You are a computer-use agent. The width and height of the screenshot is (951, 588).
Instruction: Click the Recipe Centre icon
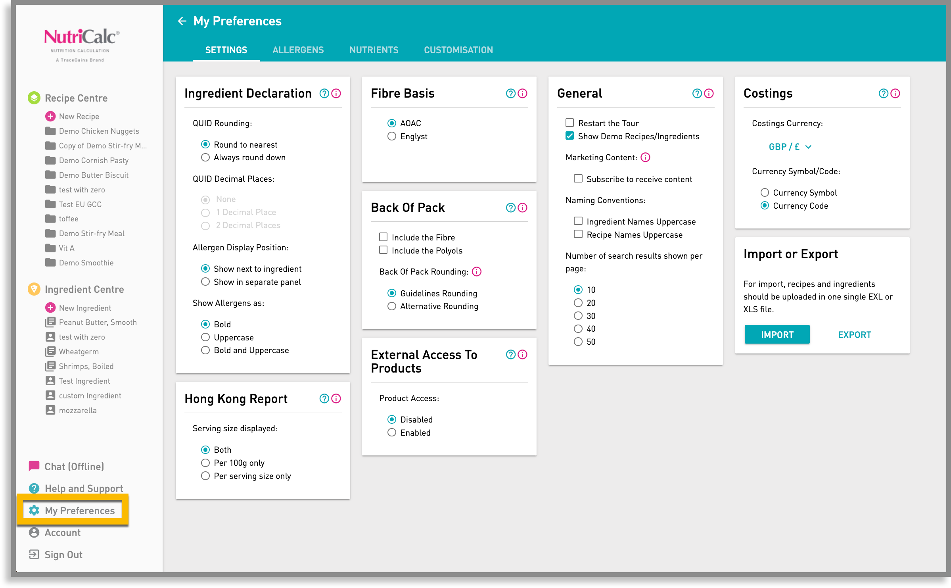[x=34, y=98]
